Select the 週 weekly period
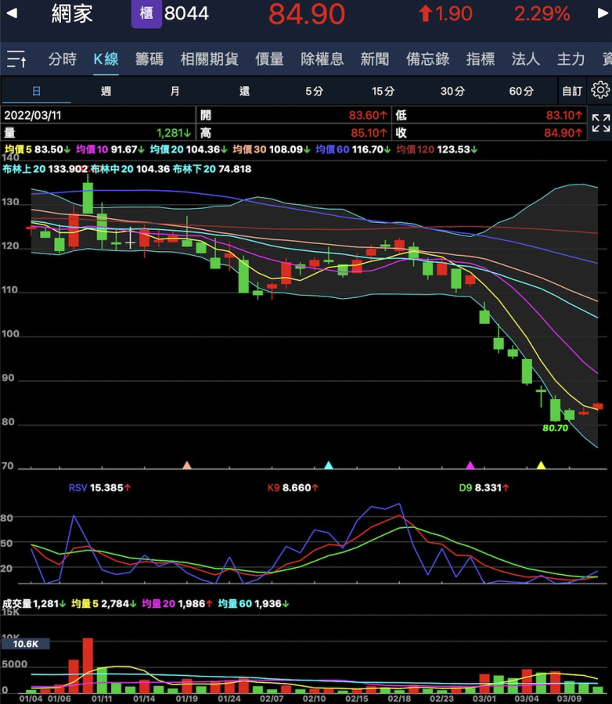The height and width of the screenshot is (704, 612). click(106, 92)
